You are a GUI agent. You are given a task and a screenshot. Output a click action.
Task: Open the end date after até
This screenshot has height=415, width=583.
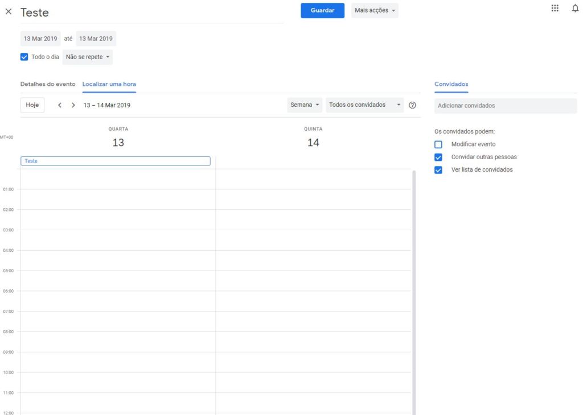click(96, 39)
